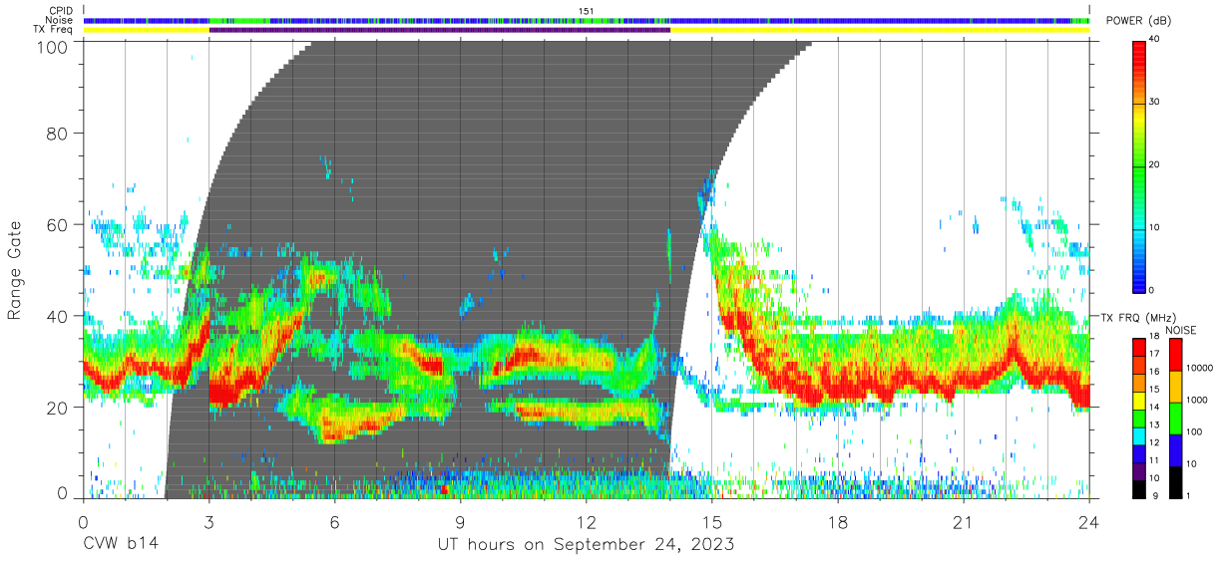This screenshot has height=565, width=1225.
Task: Click the 'CPID' row label
Action: [62, 10]
